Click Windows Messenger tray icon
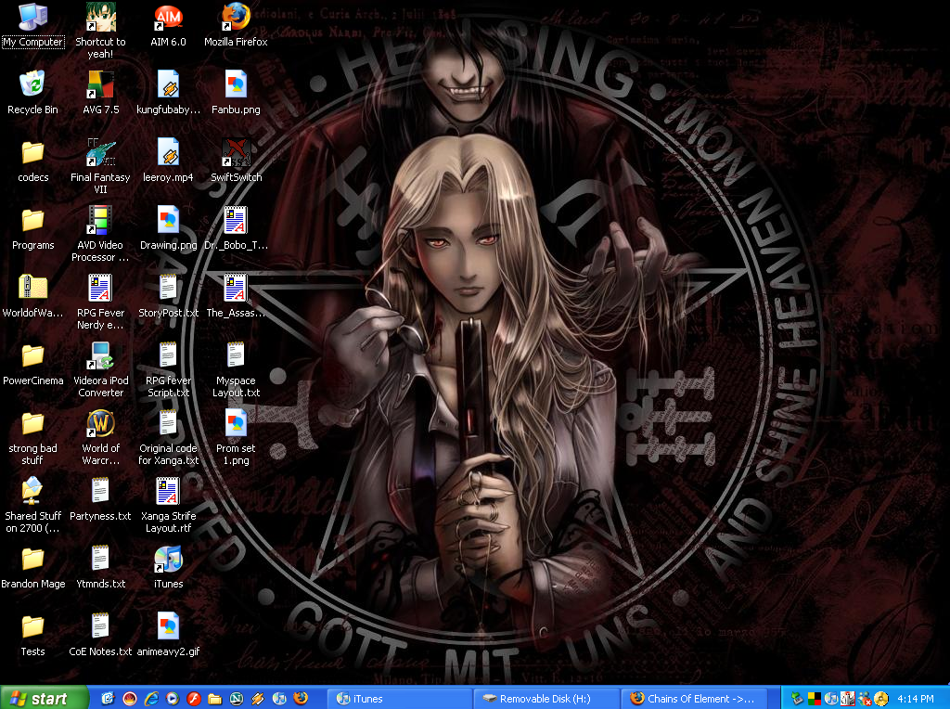 (x=864, y=699)
